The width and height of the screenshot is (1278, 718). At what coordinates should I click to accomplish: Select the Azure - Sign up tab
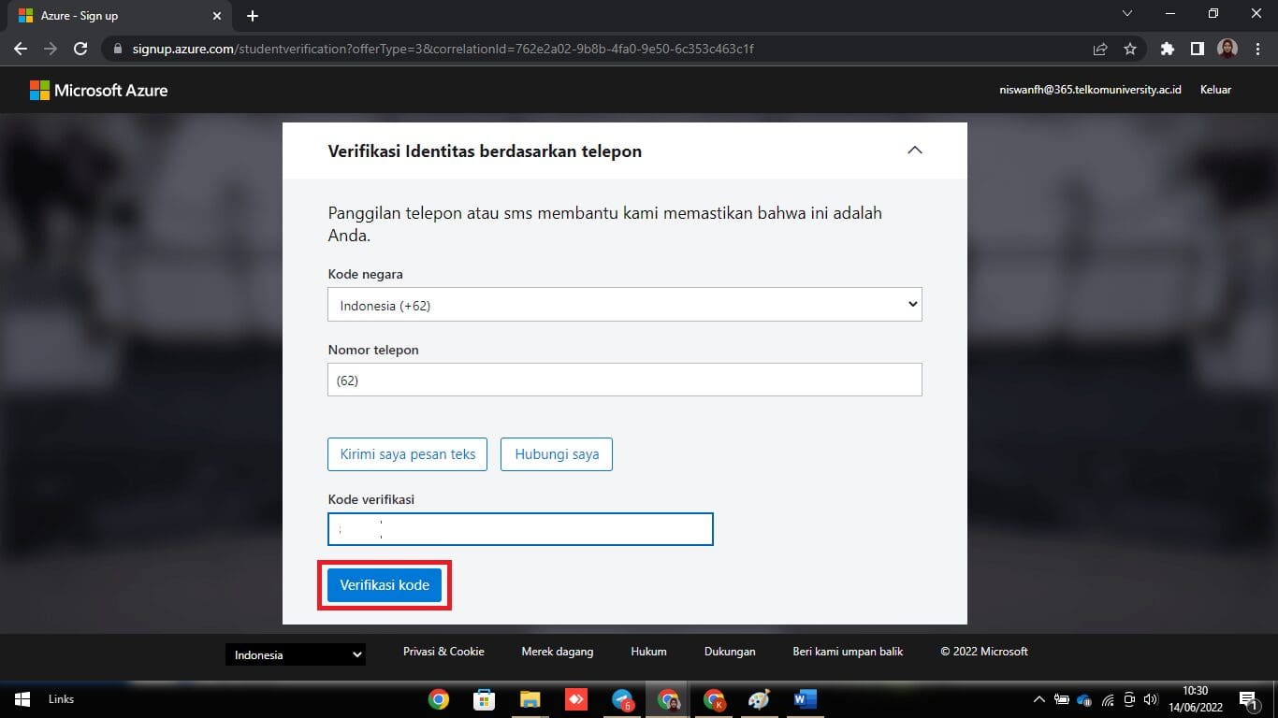[x=119, y=16]
